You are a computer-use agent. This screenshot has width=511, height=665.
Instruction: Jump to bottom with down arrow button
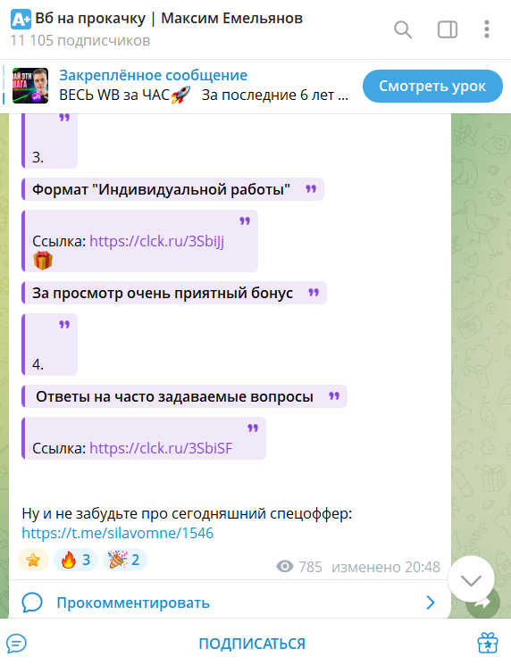tap(471, 579)
